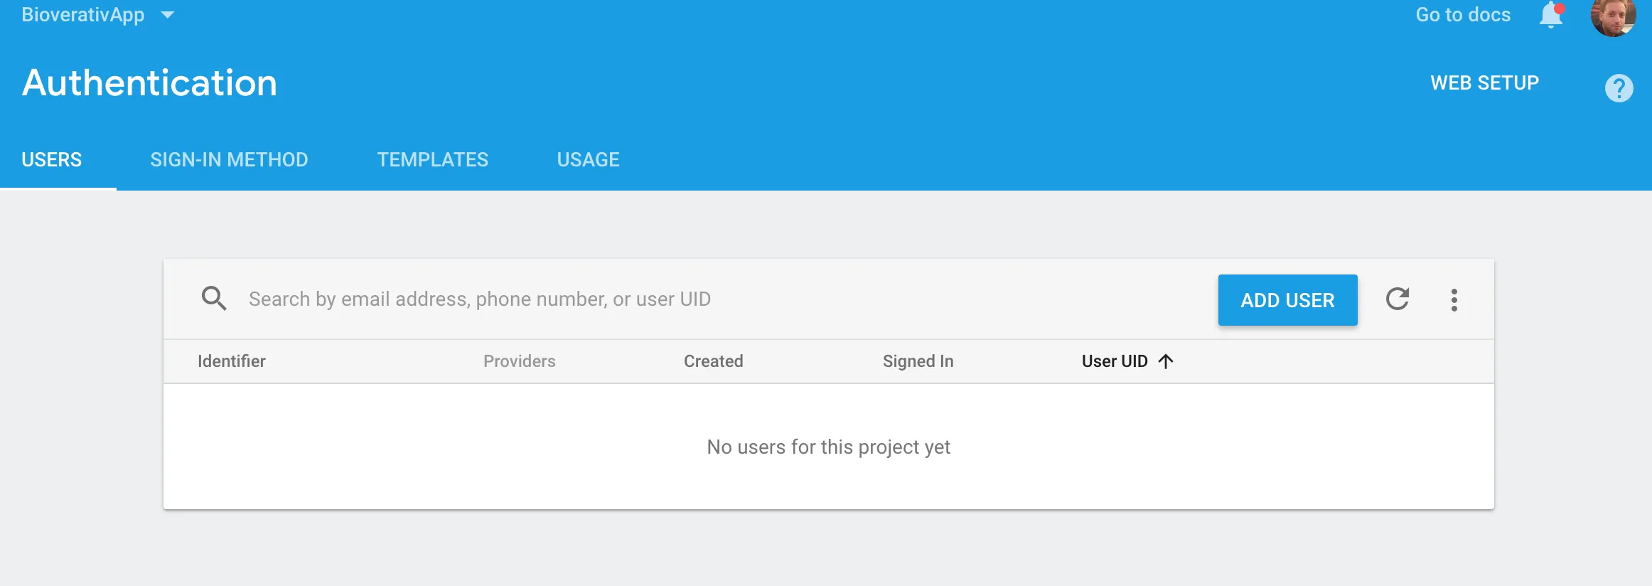Select the Usage tab

pyautogui.click(x=588, y=160)
